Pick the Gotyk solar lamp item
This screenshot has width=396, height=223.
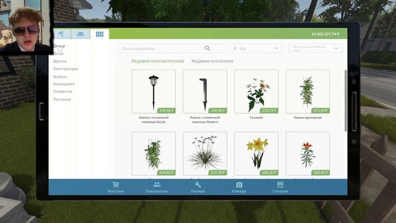click(x=153, y=92)
